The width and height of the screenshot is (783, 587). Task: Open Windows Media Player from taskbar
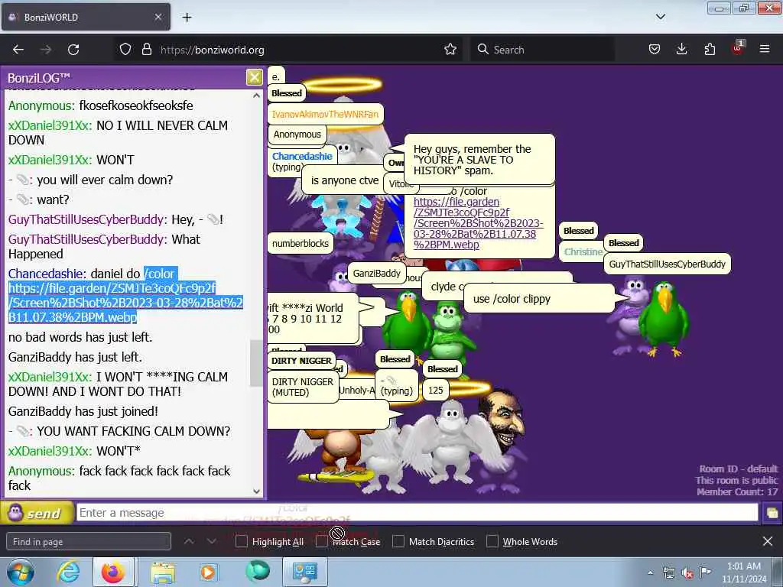pyautogui.click(x=209, y=572)
